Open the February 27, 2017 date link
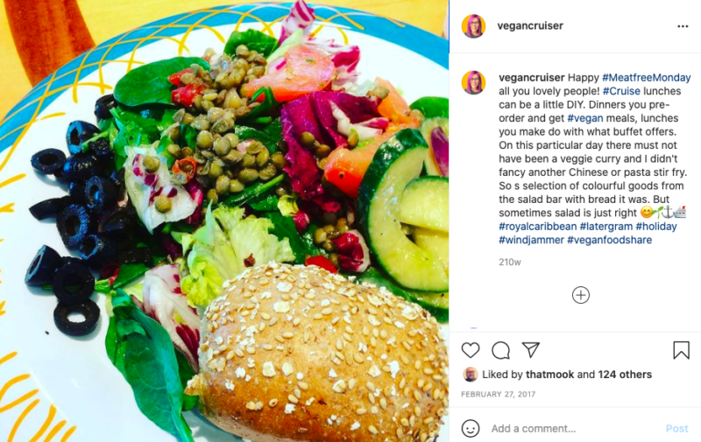This screenshot has width=701, height=442. point(498,394)
